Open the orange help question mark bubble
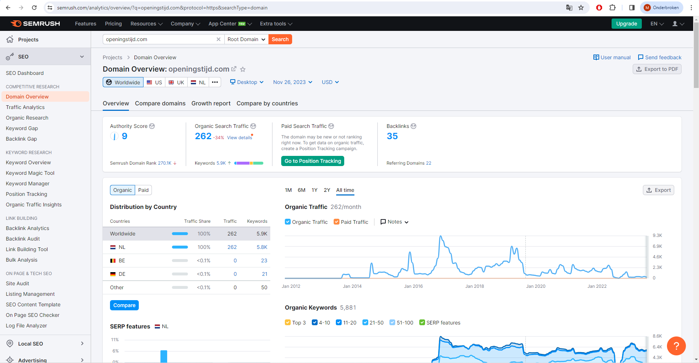The height and width of the screenshot is (363, 699). (x=676, y=346)
